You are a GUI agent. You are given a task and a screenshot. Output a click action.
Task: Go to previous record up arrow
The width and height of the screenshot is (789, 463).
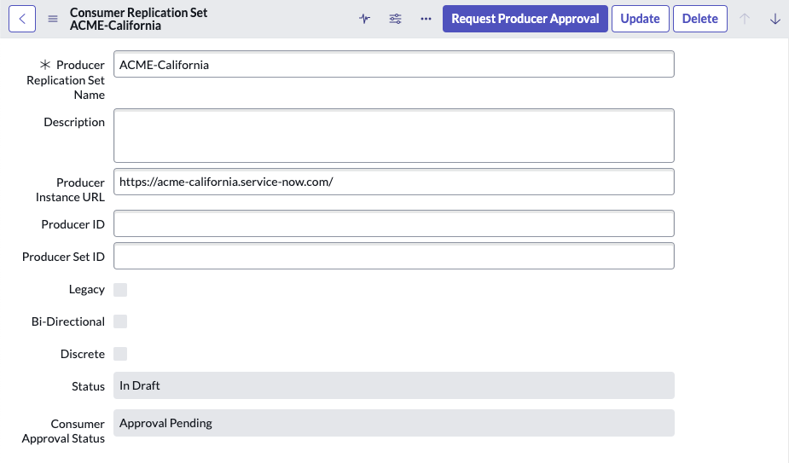pyautogui.click(x=745, y=19)
